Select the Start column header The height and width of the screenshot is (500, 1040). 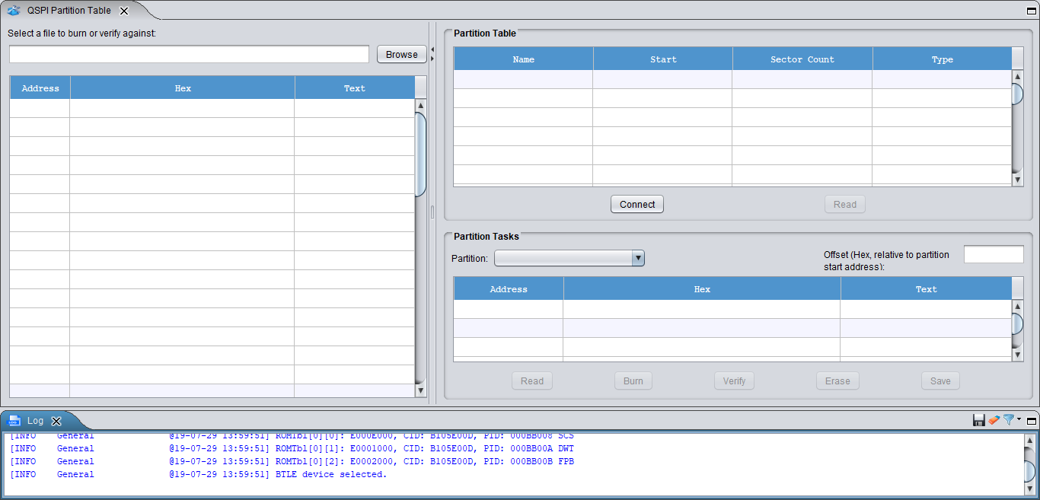pyautogui.click(x=663, y=59)
